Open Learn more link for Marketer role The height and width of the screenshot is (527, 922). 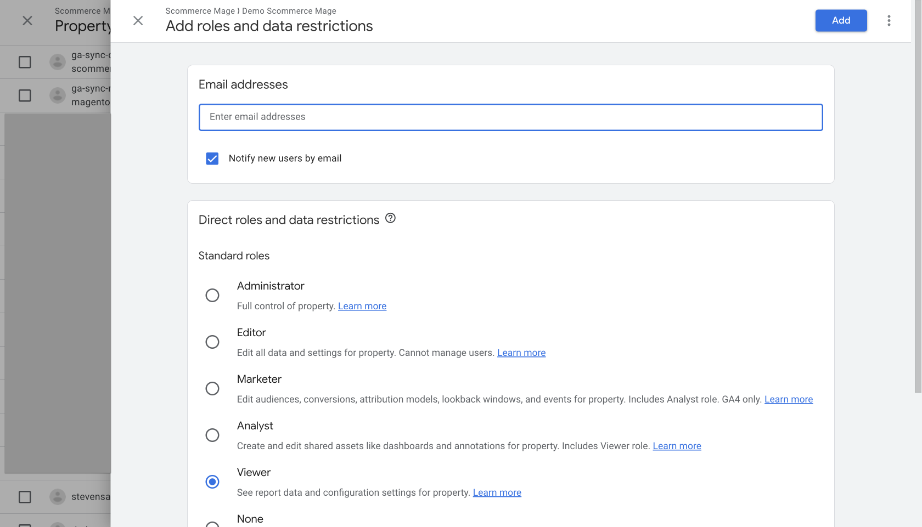(x=788, y=399)
